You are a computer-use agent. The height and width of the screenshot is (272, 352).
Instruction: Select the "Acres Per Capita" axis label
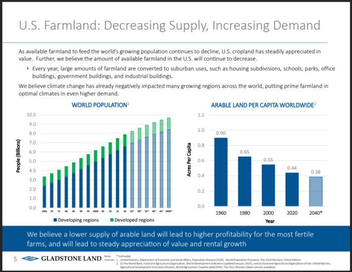189,159
